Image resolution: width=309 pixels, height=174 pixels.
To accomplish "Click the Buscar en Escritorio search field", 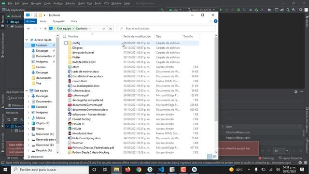I will click(x=166, y=29).
